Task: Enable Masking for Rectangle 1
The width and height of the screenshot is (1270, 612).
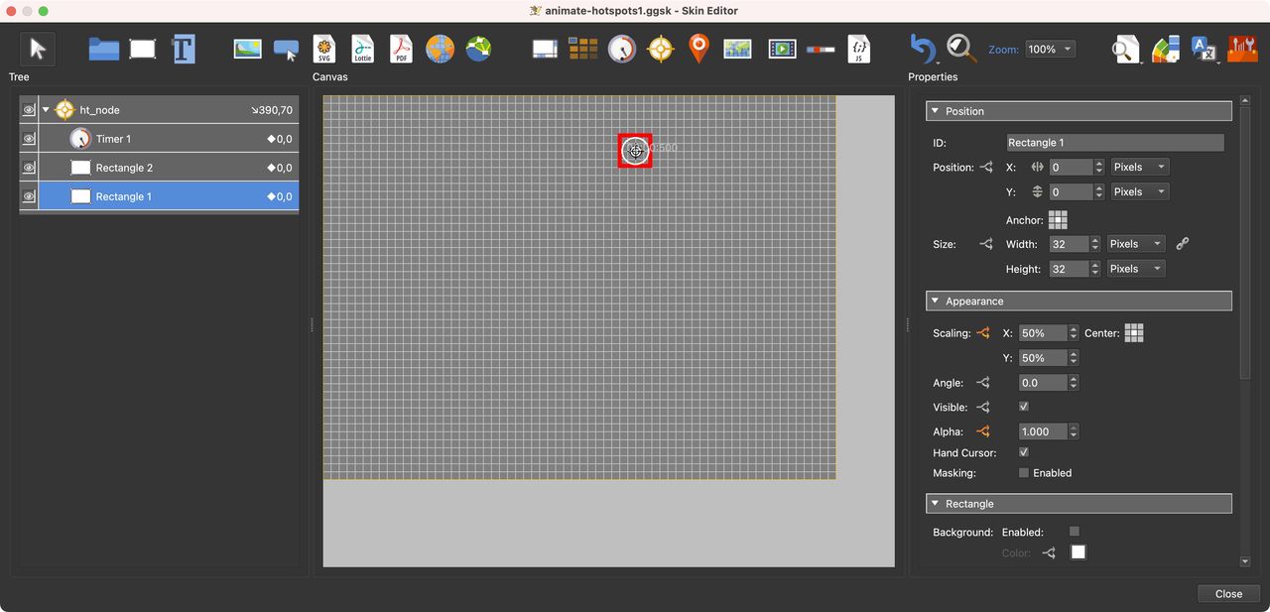Action: coord(1023,473)
